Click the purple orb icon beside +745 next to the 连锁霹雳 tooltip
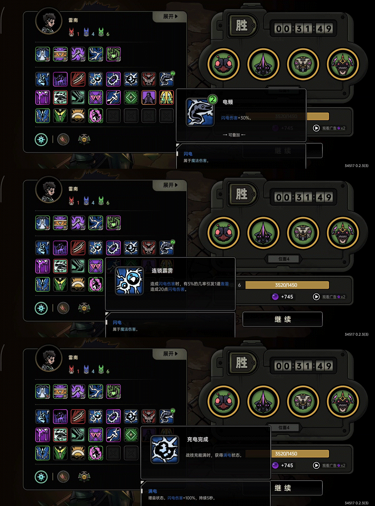Viewport: 375px width, 506px height. tap(275, 297)
